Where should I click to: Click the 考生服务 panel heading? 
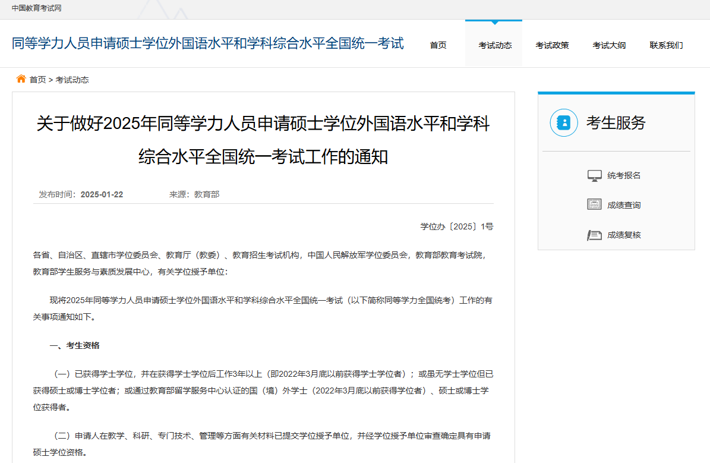(616, 123)
